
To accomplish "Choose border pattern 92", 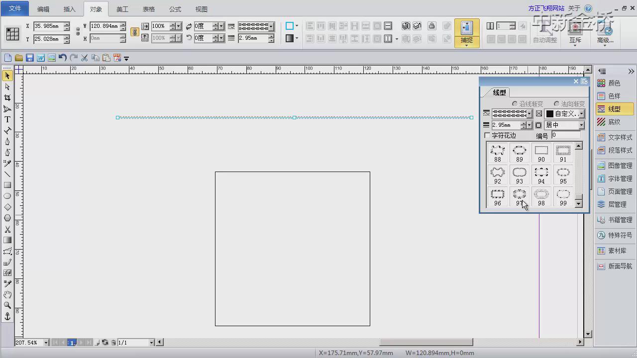I will click(497, 175).
